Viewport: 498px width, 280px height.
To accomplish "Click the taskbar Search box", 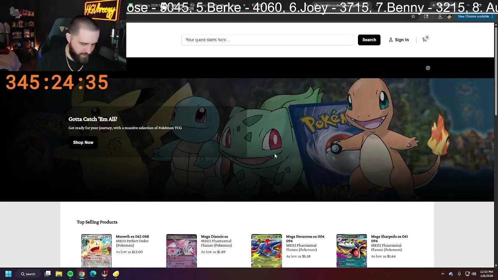I will click(28, 274).
